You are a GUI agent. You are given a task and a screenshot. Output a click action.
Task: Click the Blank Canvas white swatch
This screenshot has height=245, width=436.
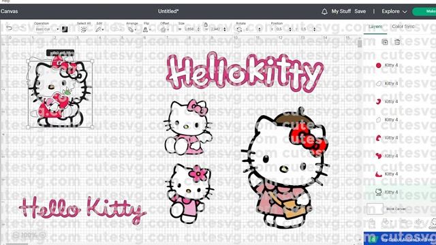coord(375,209)
